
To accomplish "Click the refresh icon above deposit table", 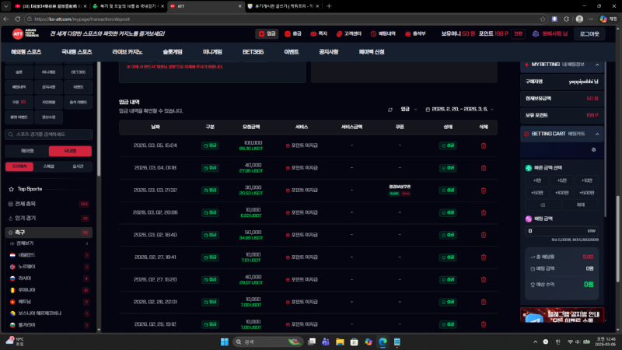I will point(390,110).
